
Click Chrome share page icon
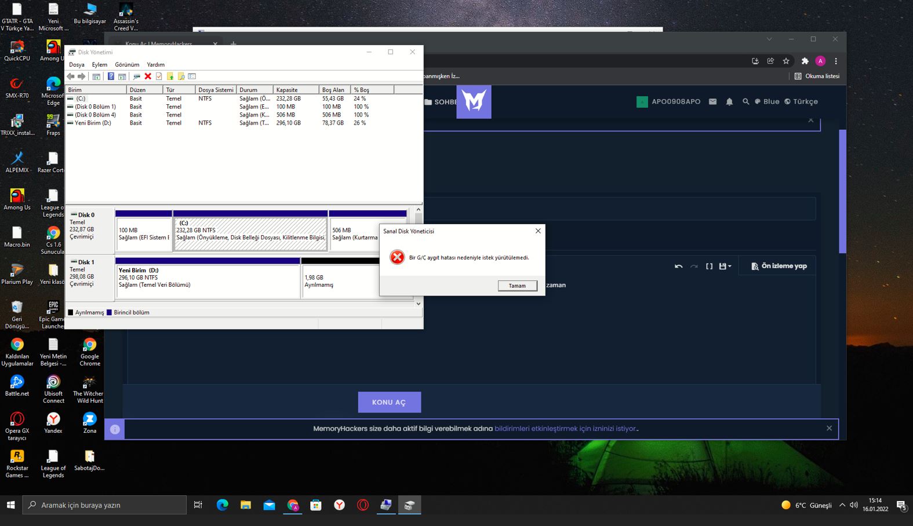click(x=770, y=61)
